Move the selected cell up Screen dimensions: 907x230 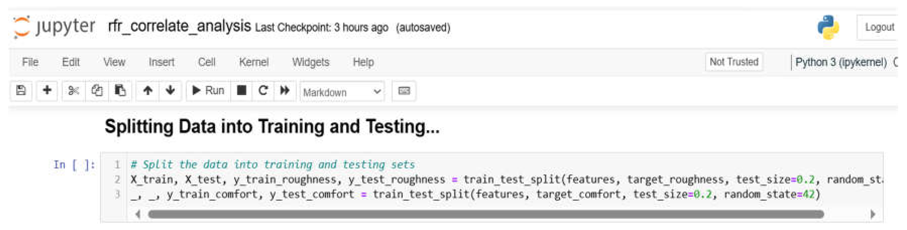coord(148,91)
